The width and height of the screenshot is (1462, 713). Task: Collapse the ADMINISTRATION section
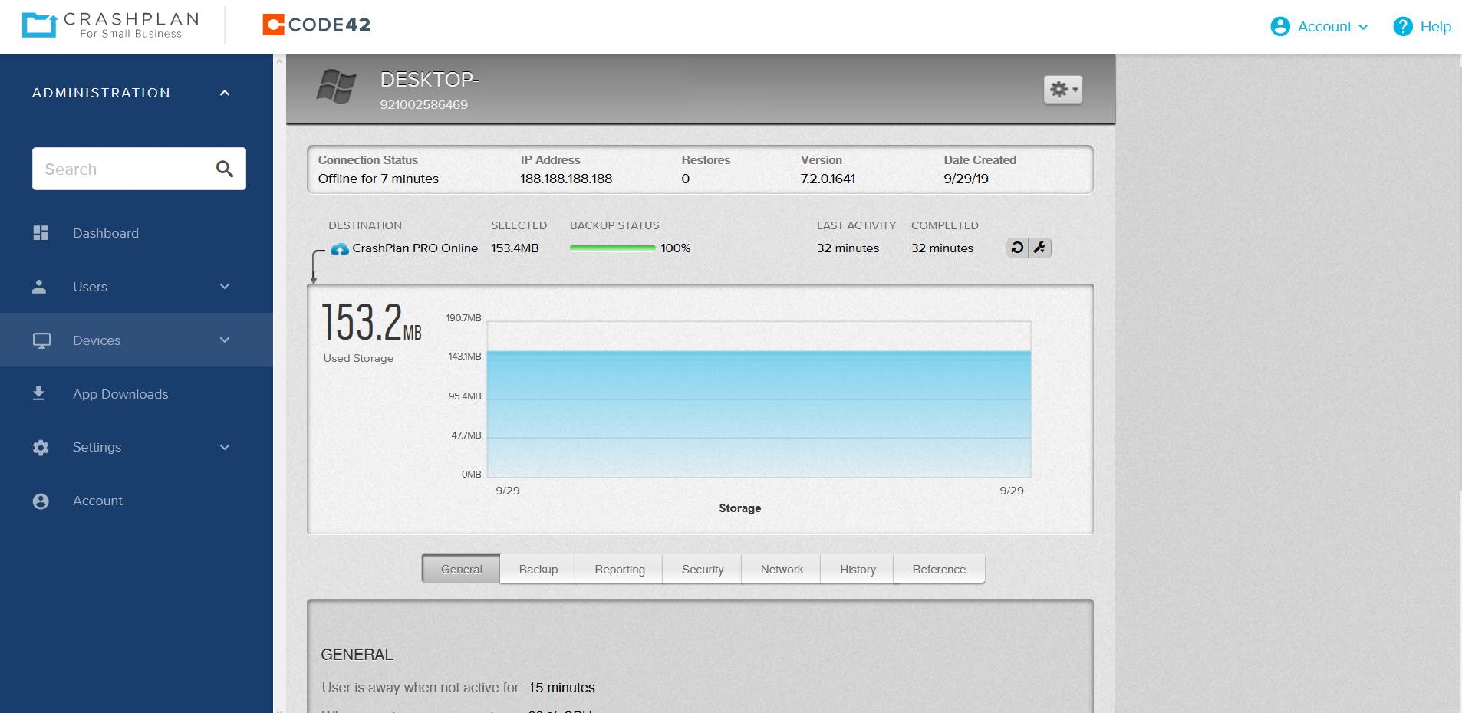[223, 92]
